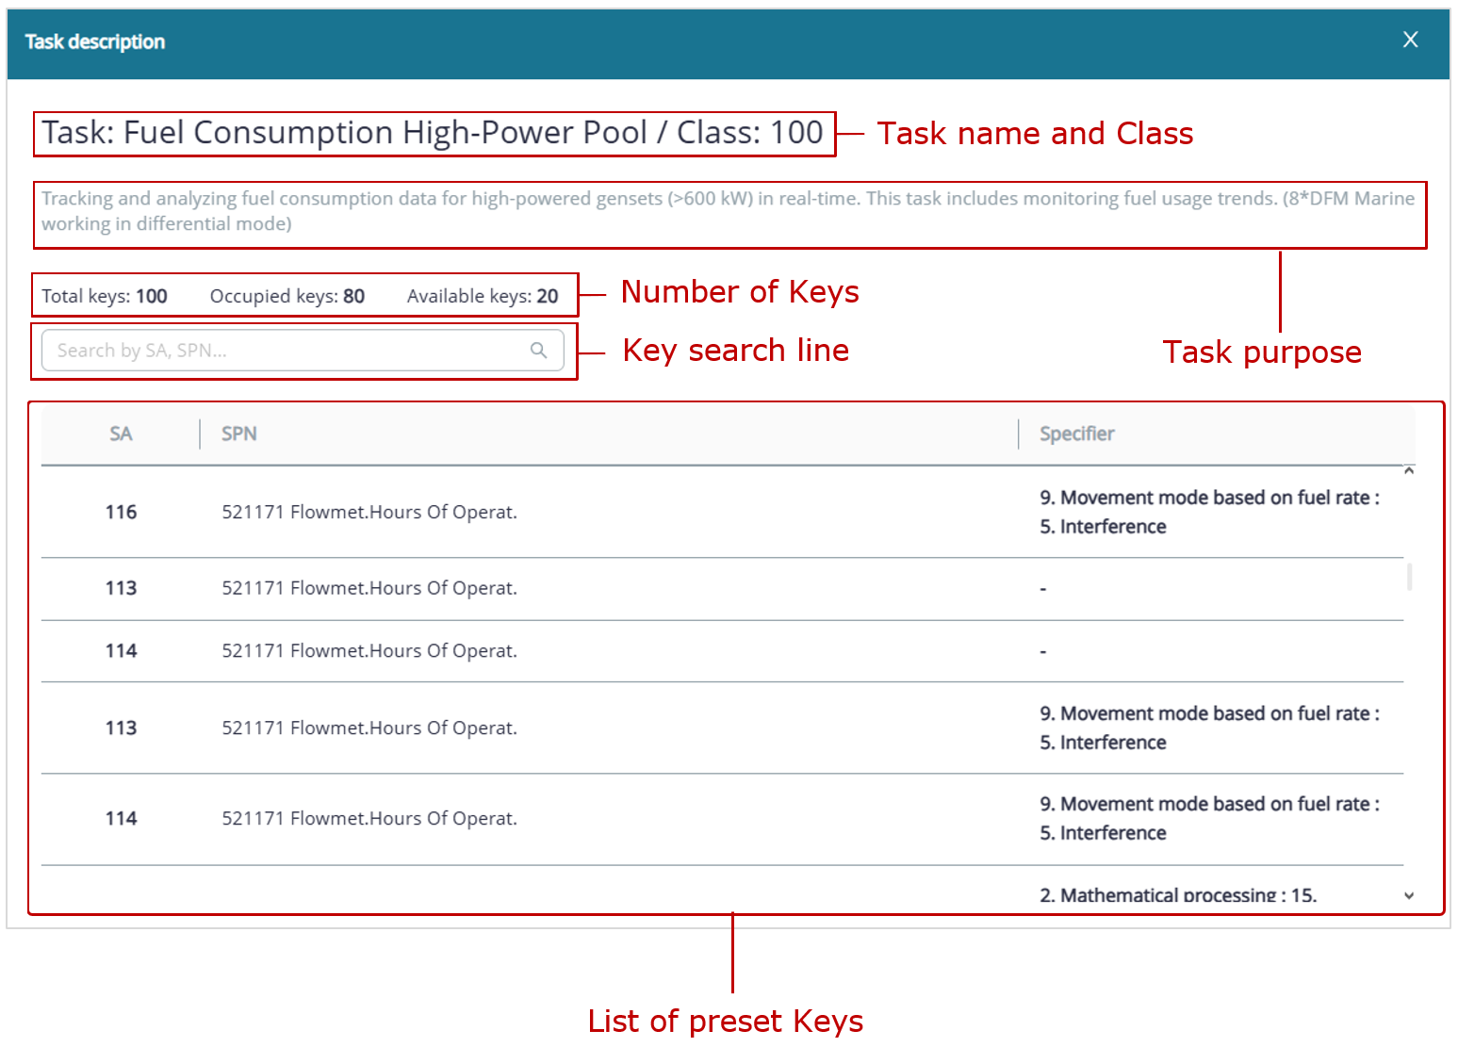Sort by the SA column header

point(121,434)
